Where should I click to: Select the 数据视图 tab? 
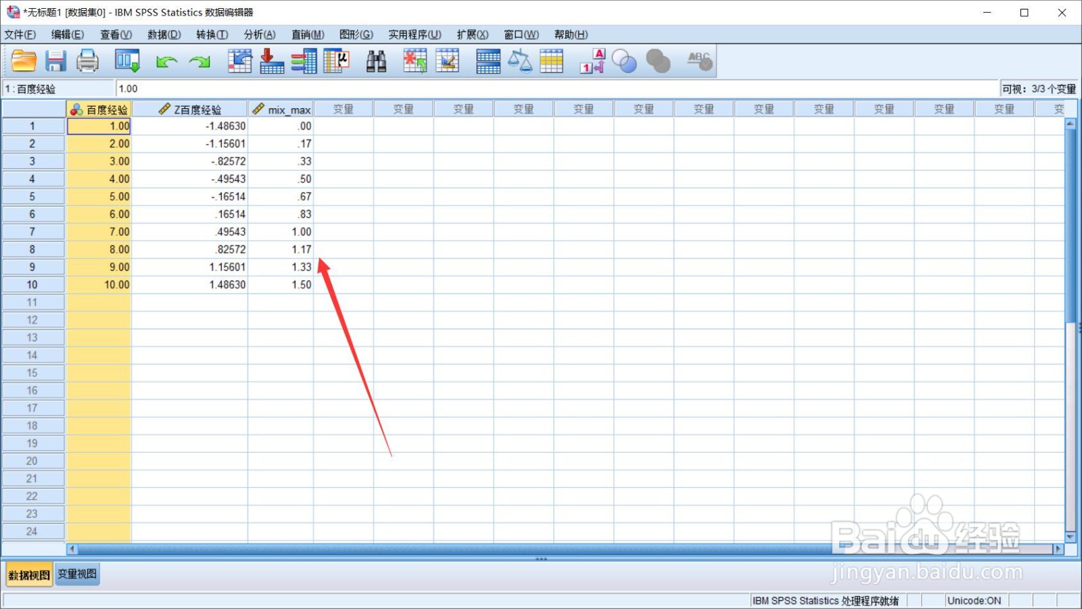pyautogui.click(x=29, y=575)
